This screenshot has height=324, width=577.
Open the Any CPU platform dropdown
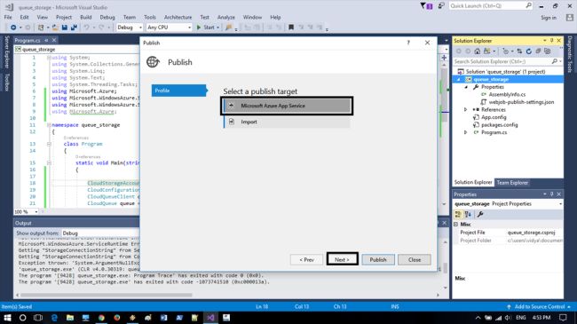pos(169,28)
